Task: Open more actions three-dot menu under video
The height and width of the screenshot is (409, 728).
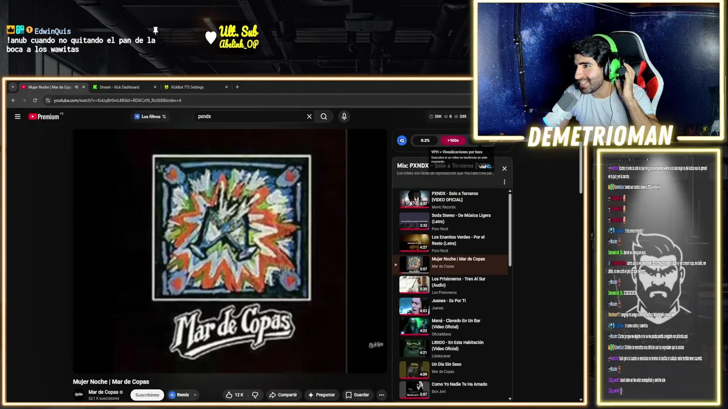Action: click(x=382, y=395)
